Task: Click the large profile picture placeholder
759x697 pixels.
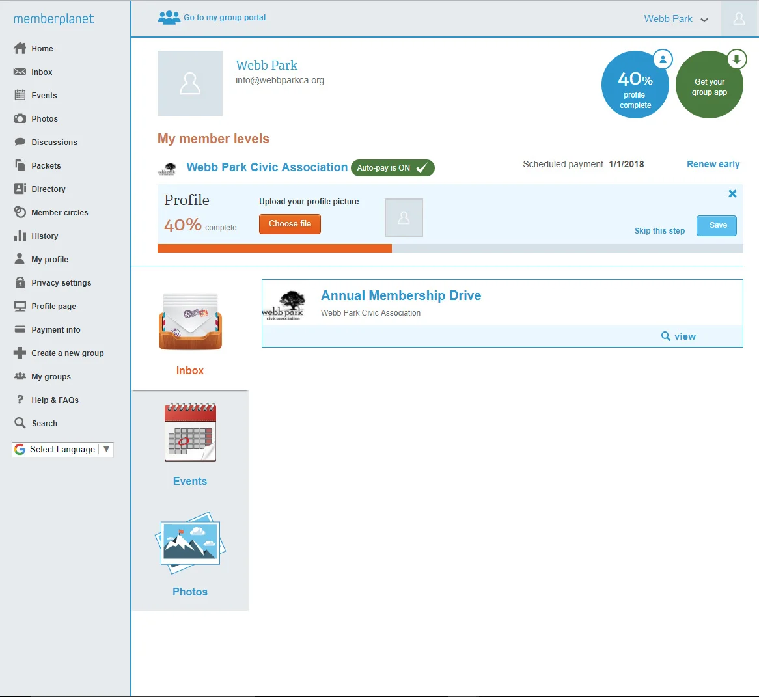Action: point(190,83)
